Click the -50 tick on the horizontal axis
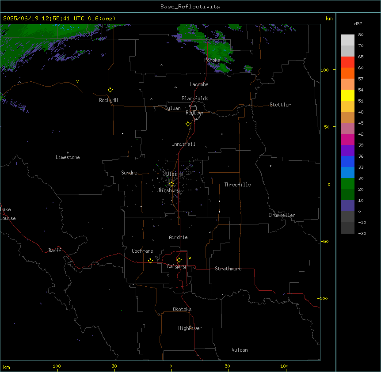This screenshot has height=372, width=381. tap(113, 366)
